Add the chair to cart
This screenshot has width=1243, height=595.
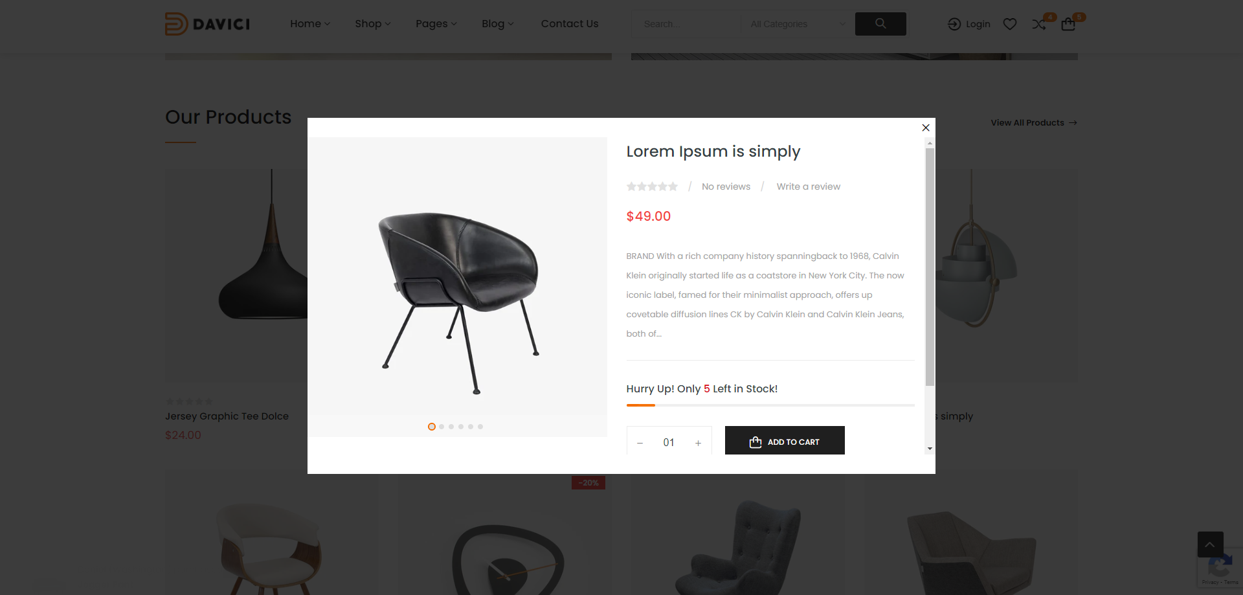pos(785,441)
